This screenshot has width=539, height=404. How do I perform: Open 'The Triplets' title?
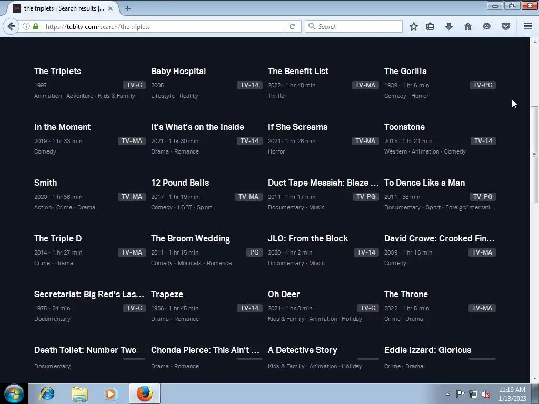tap(58, 71)
